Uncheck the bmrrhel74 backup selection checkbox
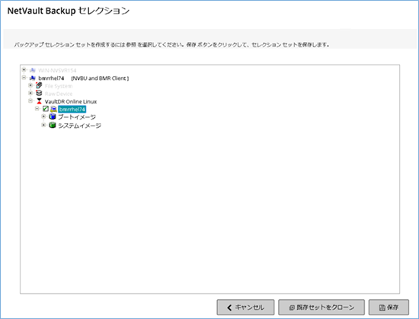The image size is (419, 319). click(46, 109)
